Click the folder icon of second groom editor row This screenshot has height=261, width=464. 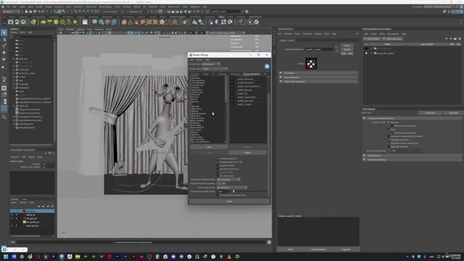coord(375,53)
